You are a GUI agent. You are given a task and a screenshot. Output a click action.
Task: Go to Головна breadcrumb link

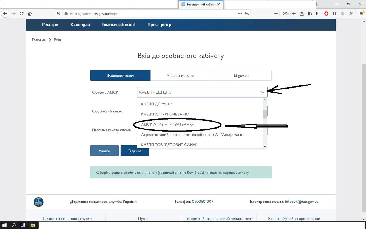click(39, 40)
